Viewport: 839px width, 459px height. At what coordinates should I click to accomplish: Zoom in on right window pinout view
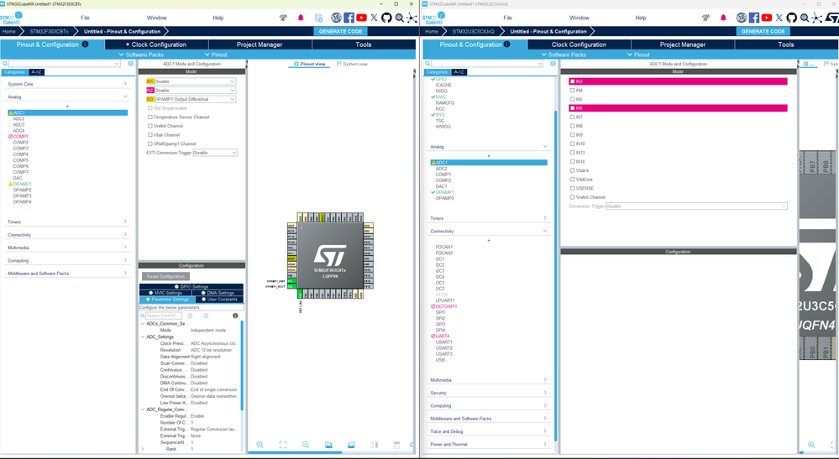pos(811,445)
